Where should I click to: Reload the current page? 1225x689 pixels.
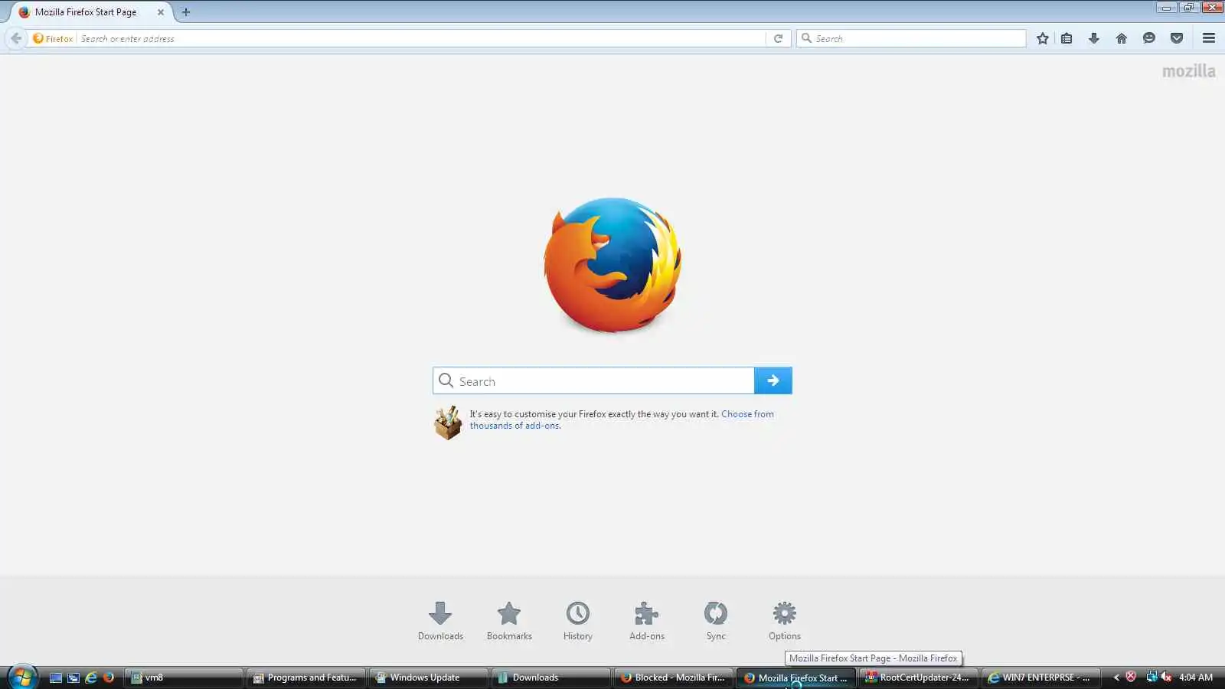point(778,38)
